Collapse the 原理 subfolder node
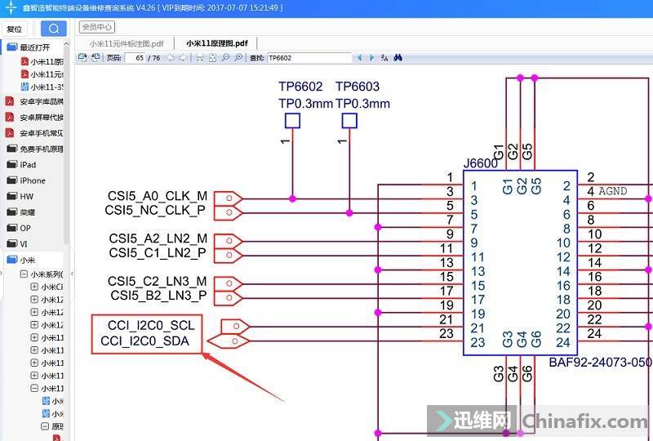This screenshot has height=441, width=653. [x=45, y=426]
